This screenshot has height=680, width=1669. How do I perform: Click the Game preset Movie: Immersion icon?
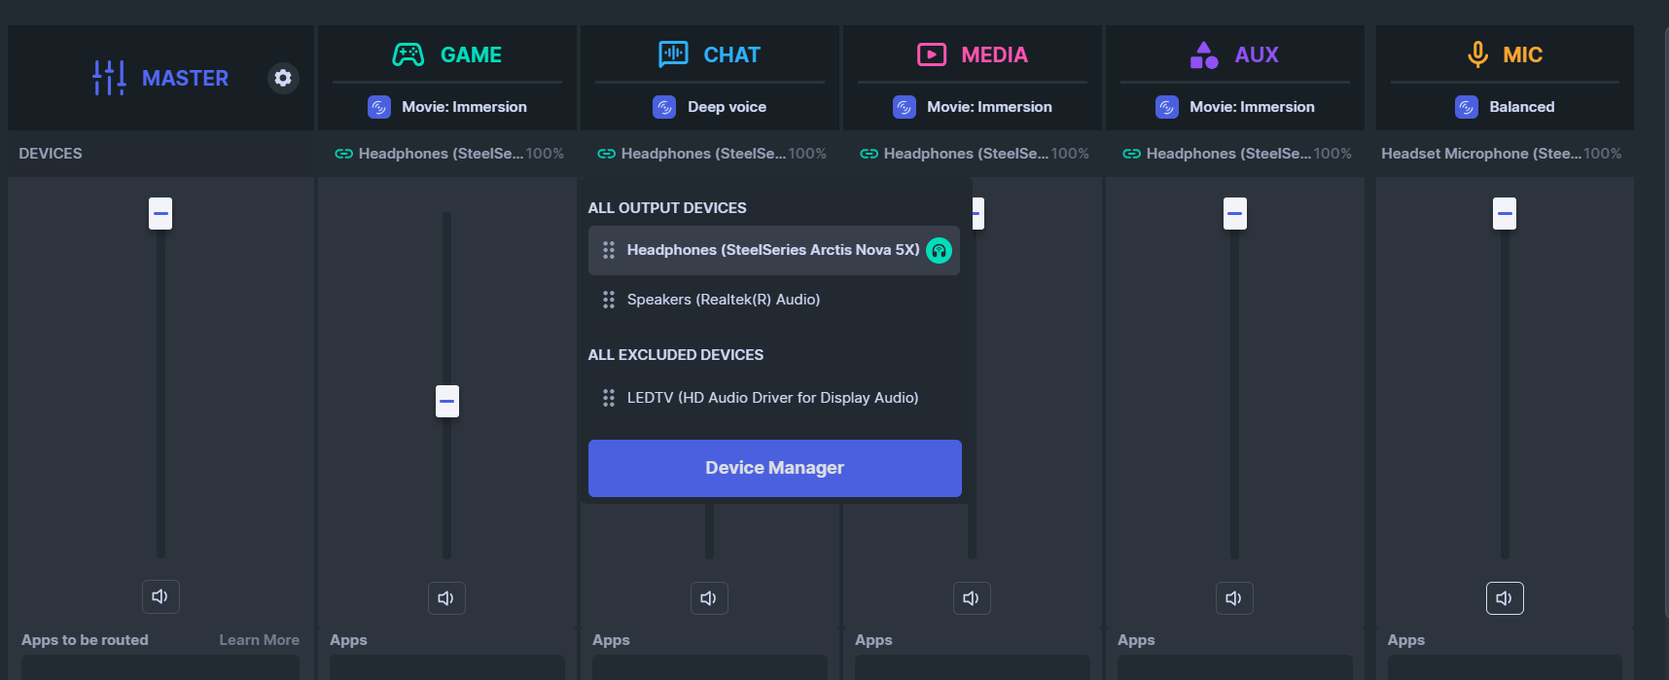(379, 107)
